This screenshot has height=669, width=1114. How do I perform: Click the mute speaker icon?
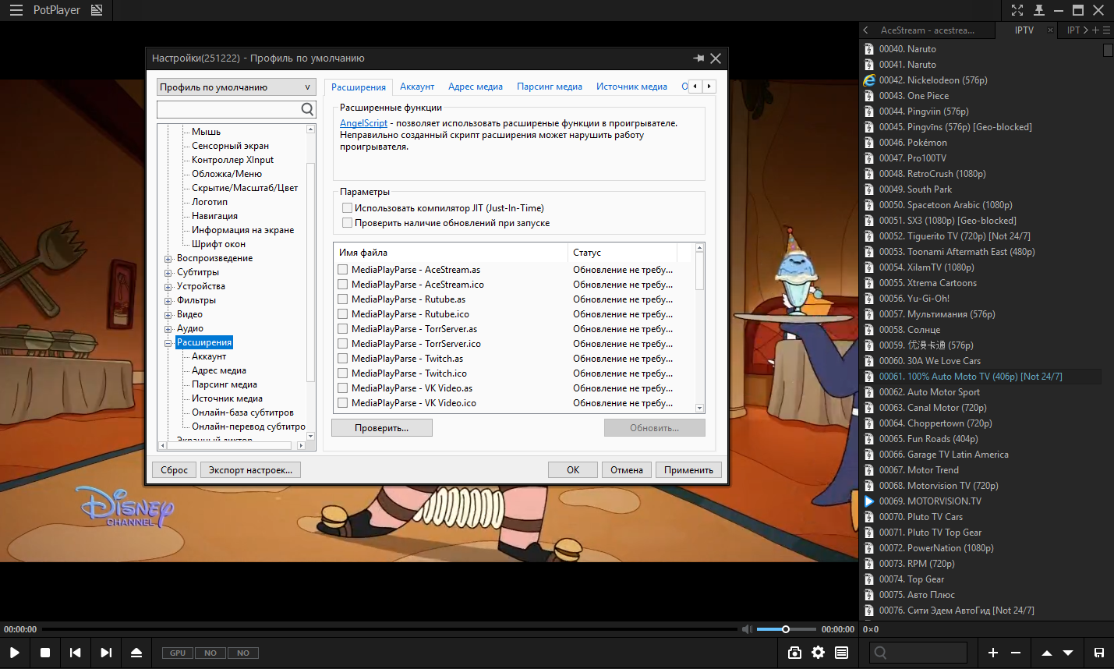tap(747, 629)
